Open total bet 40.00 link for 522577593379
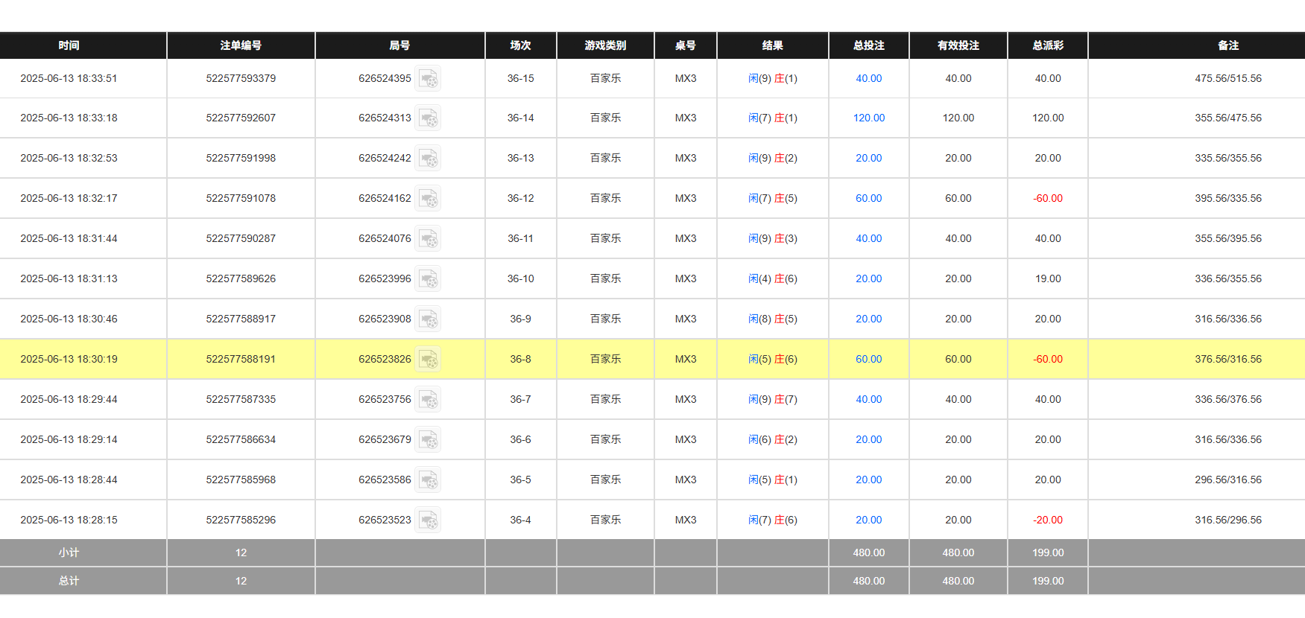1305x618 pixels. click(869, 78)
